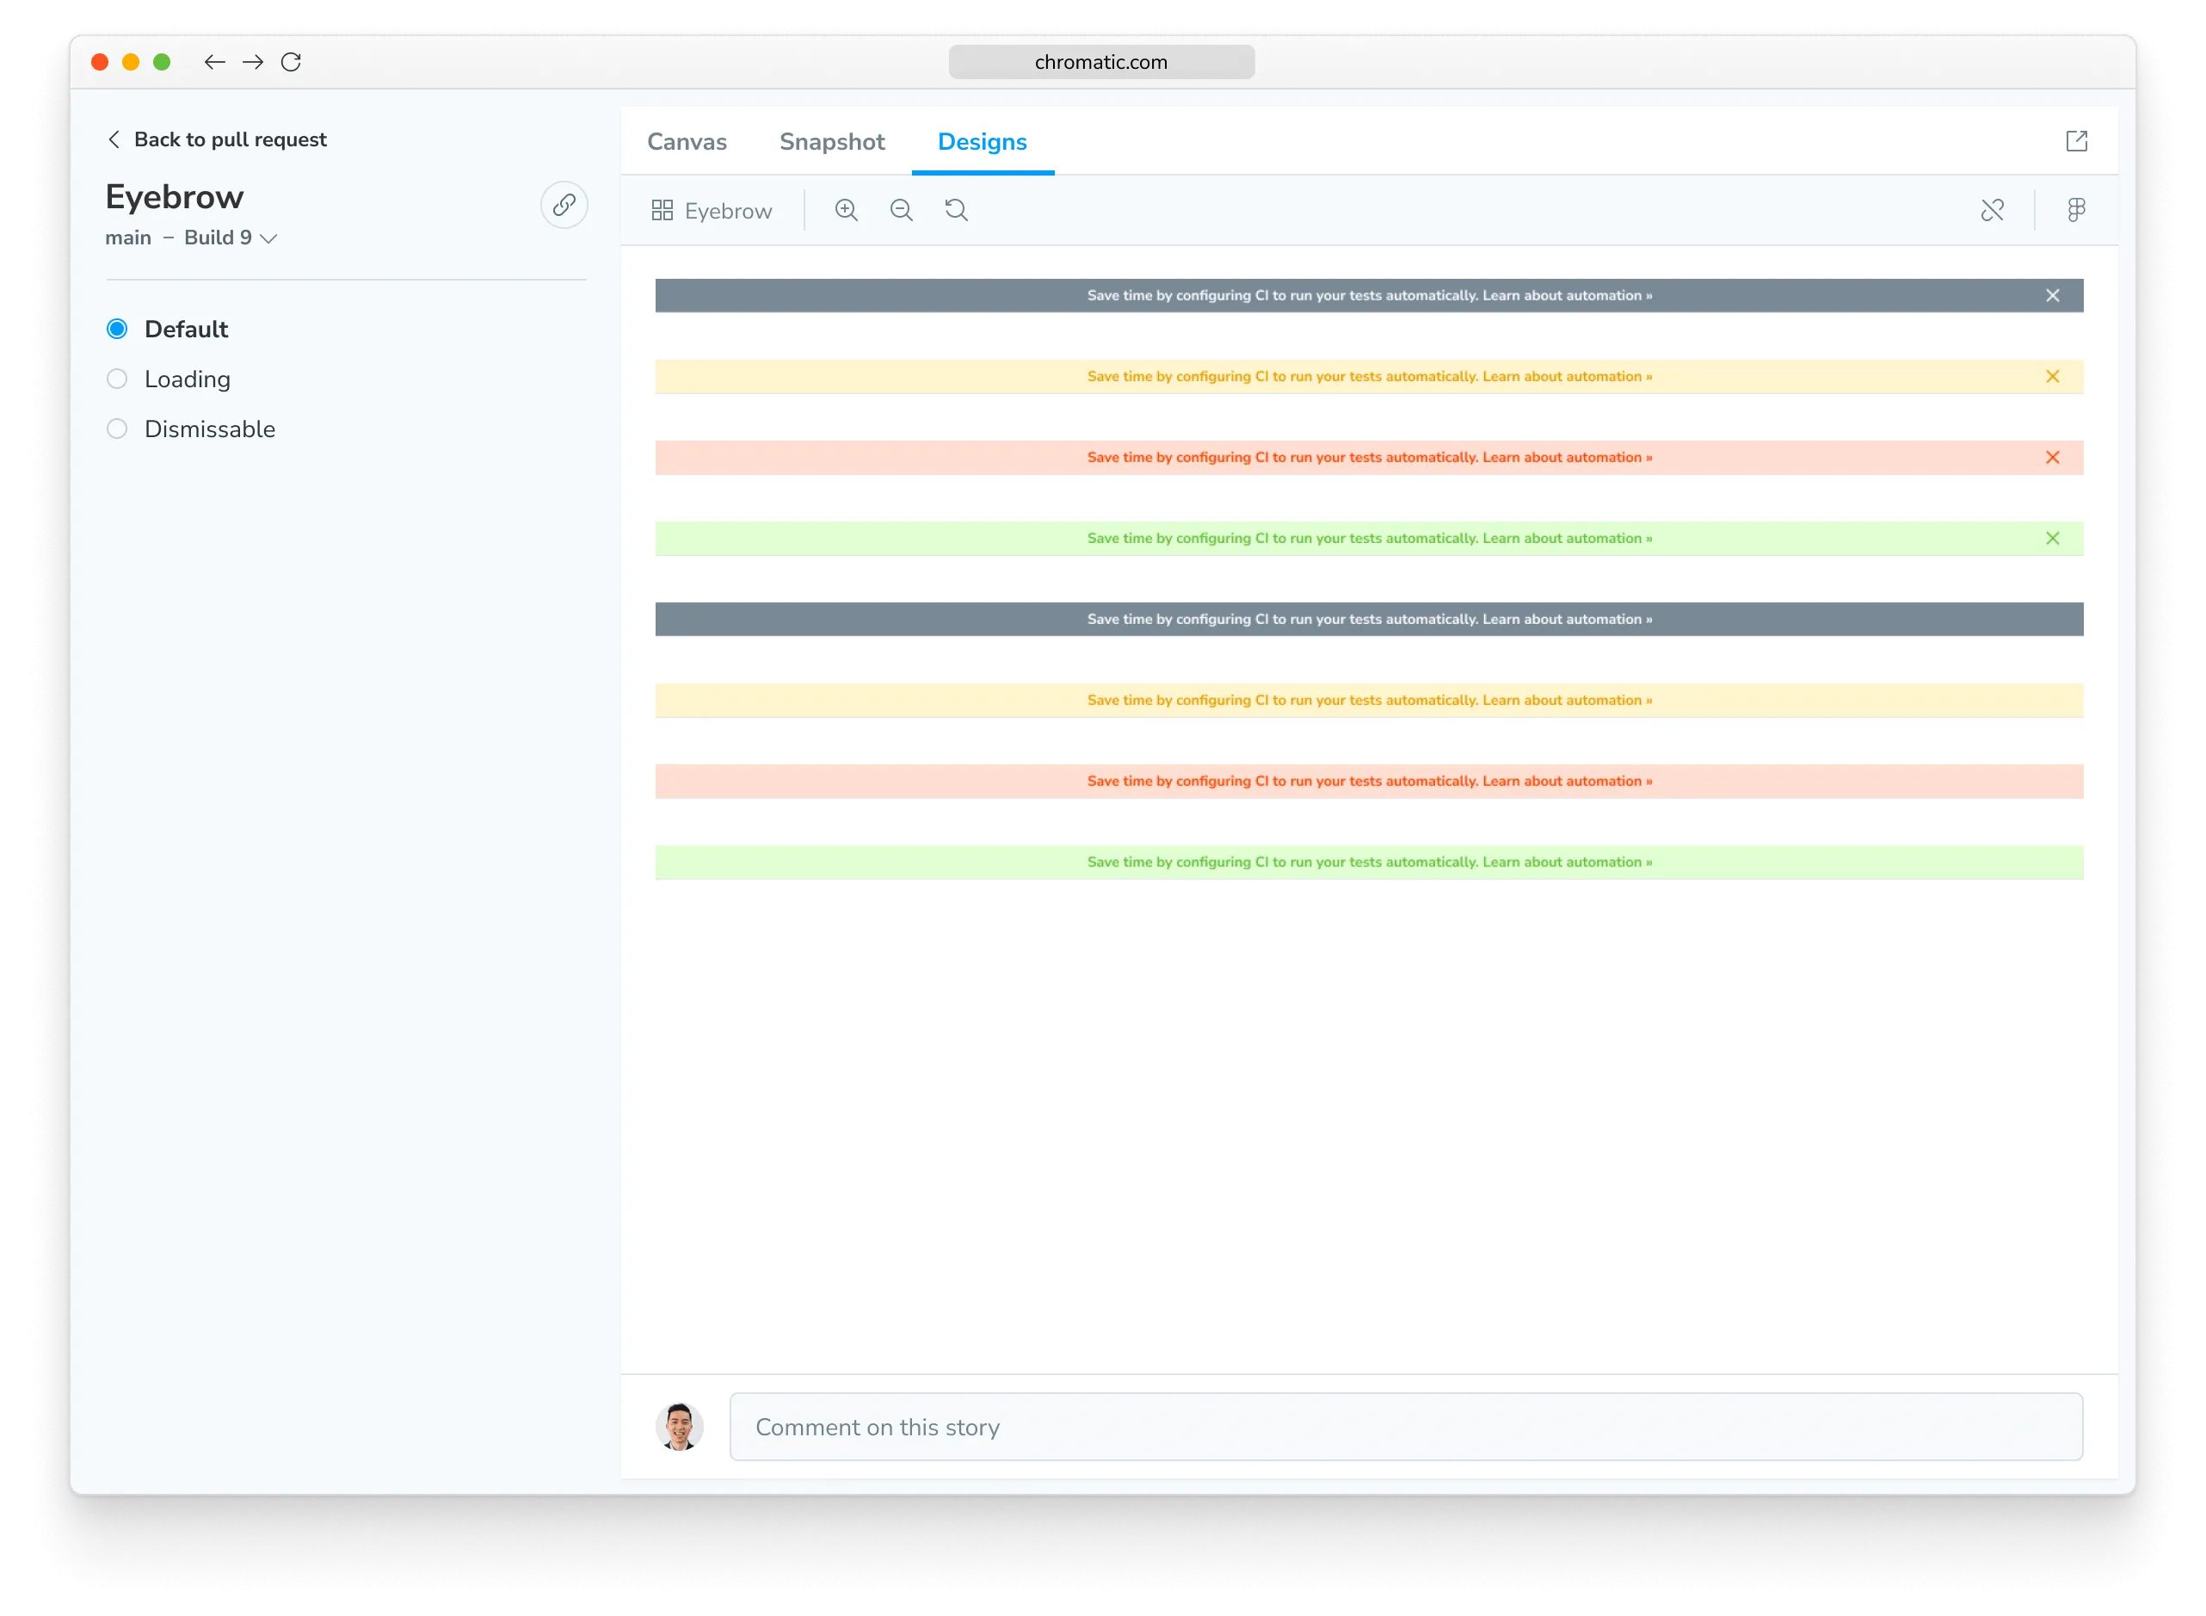Image resolution: width=2206 pixels, height=1616 pixels.
Task: Click the user avatar next to the comment box
Action: tap(679, 1428)
